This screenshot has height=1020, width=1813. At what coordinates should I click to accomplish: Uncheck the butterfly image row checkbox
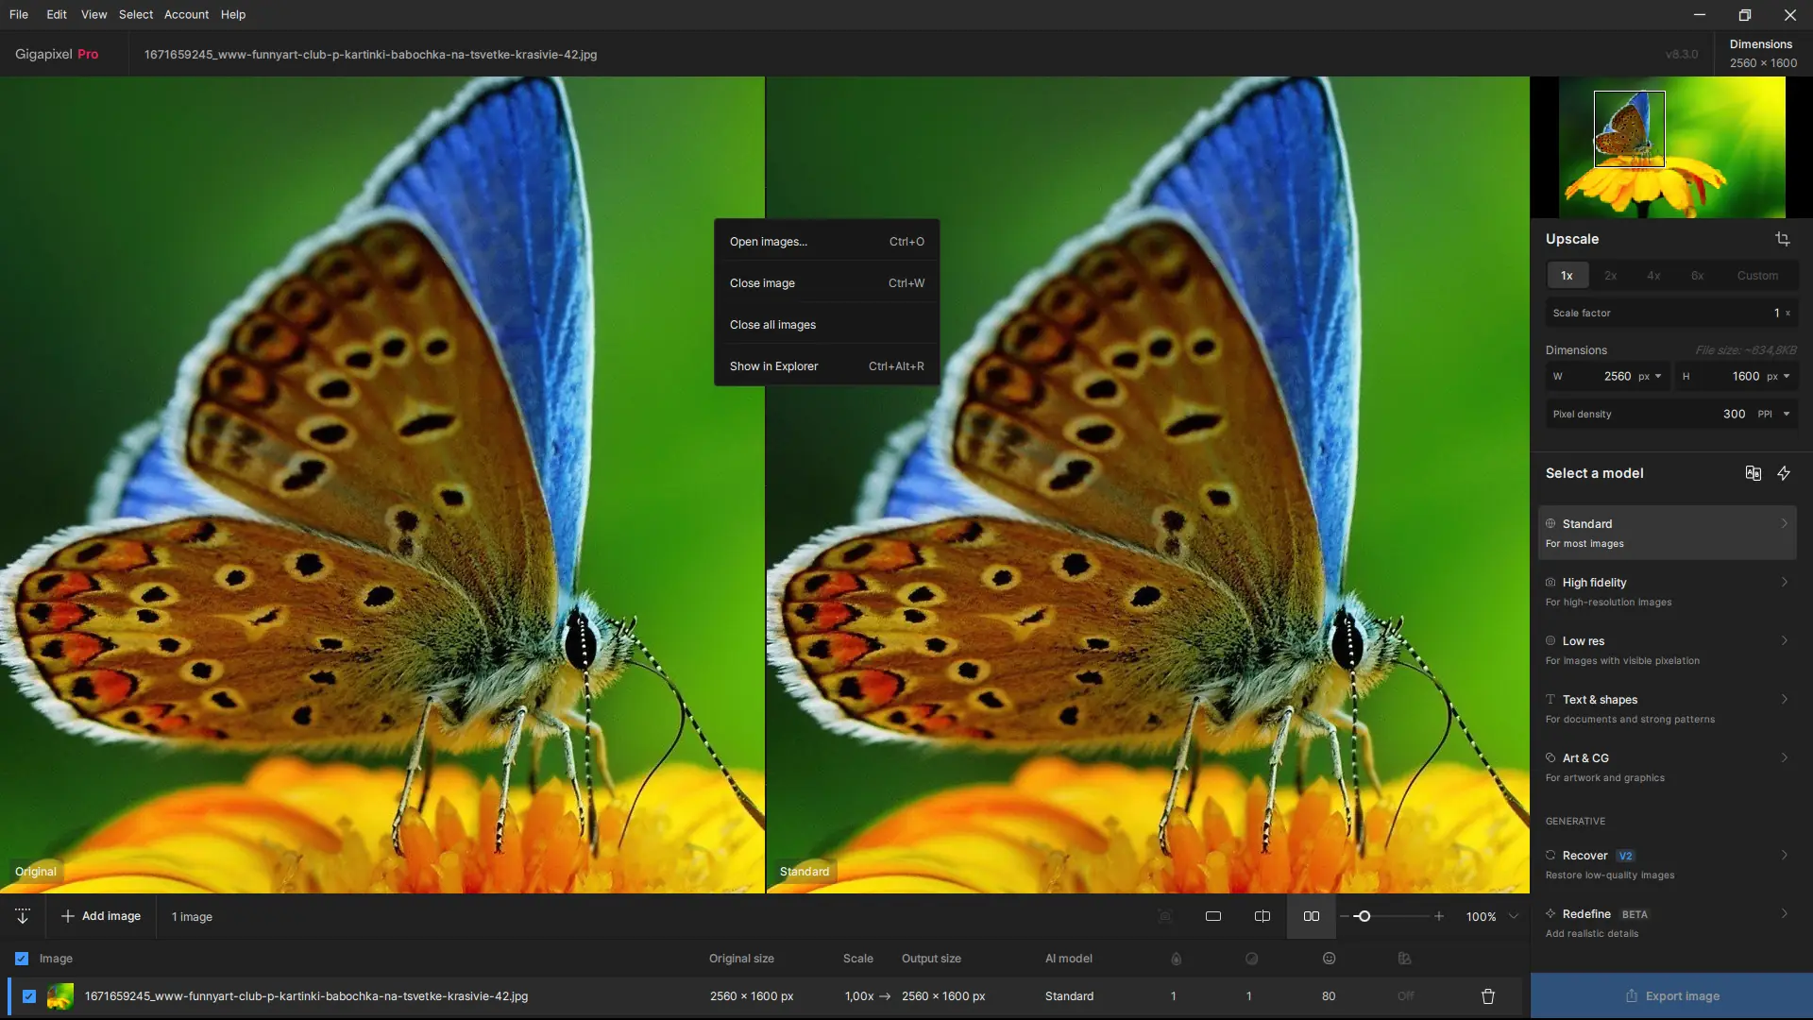click(29, 996)
